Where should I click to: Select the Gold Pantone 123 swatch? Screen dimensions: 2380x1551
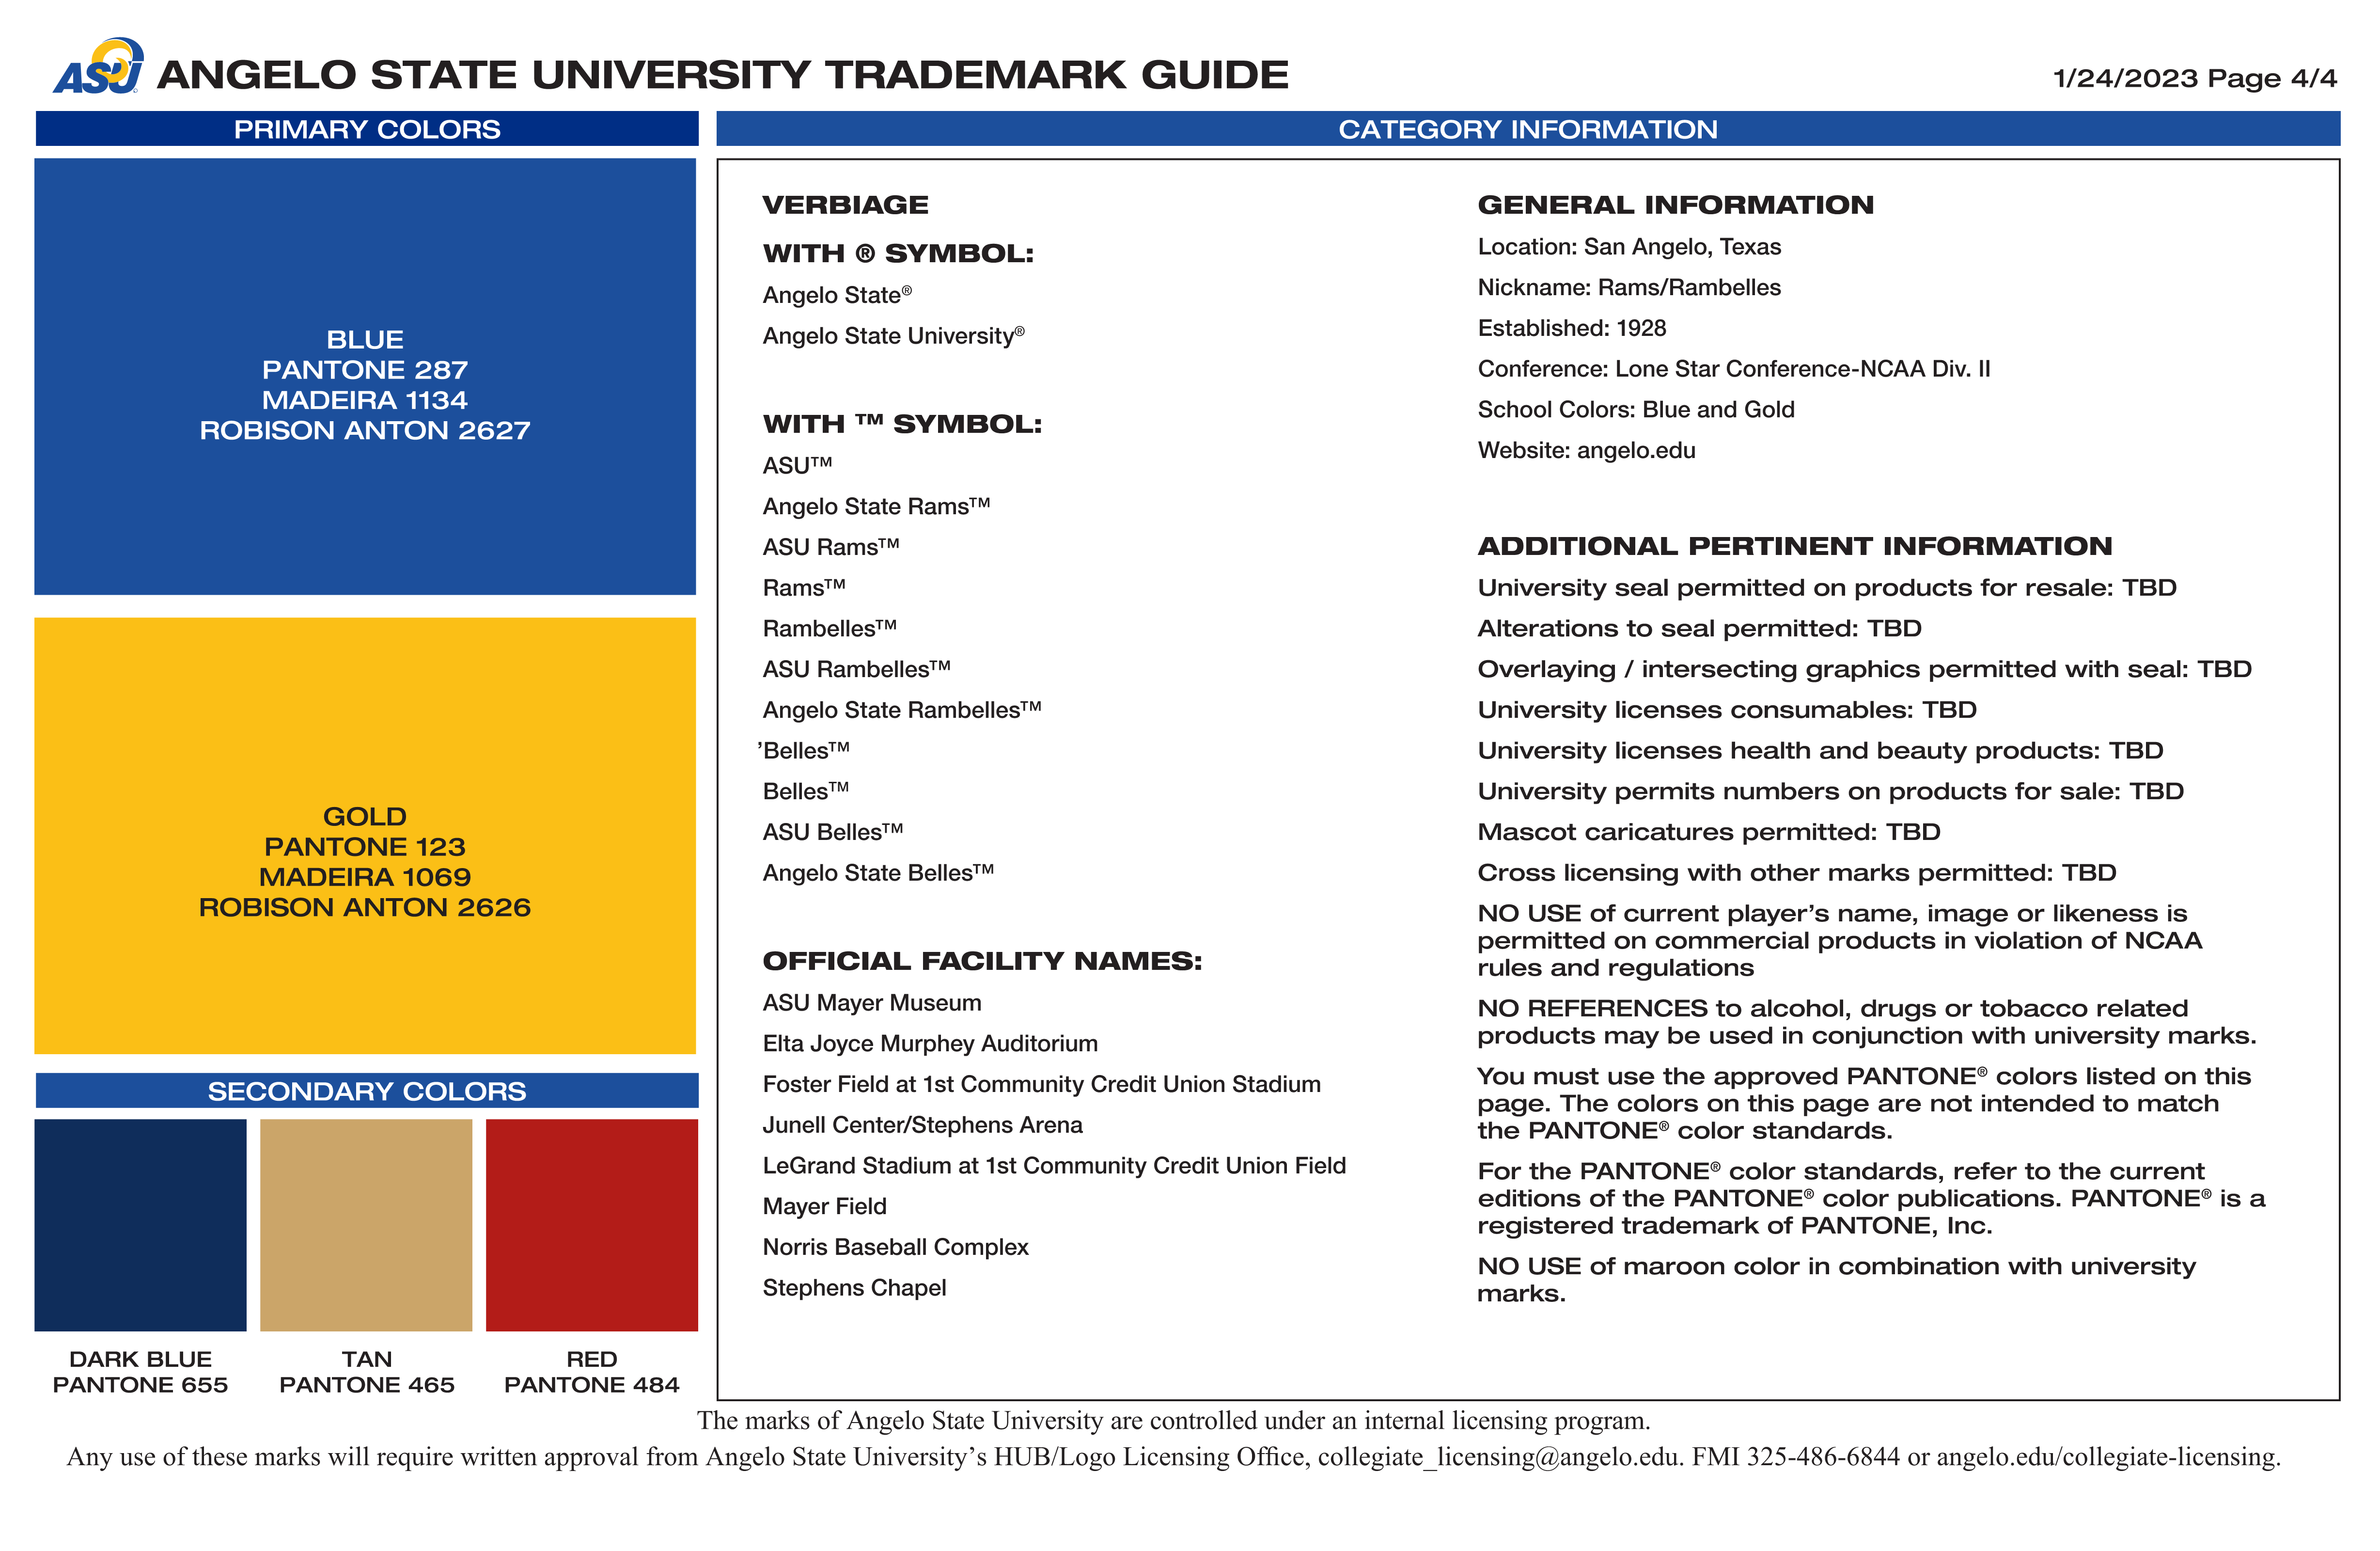365,836
